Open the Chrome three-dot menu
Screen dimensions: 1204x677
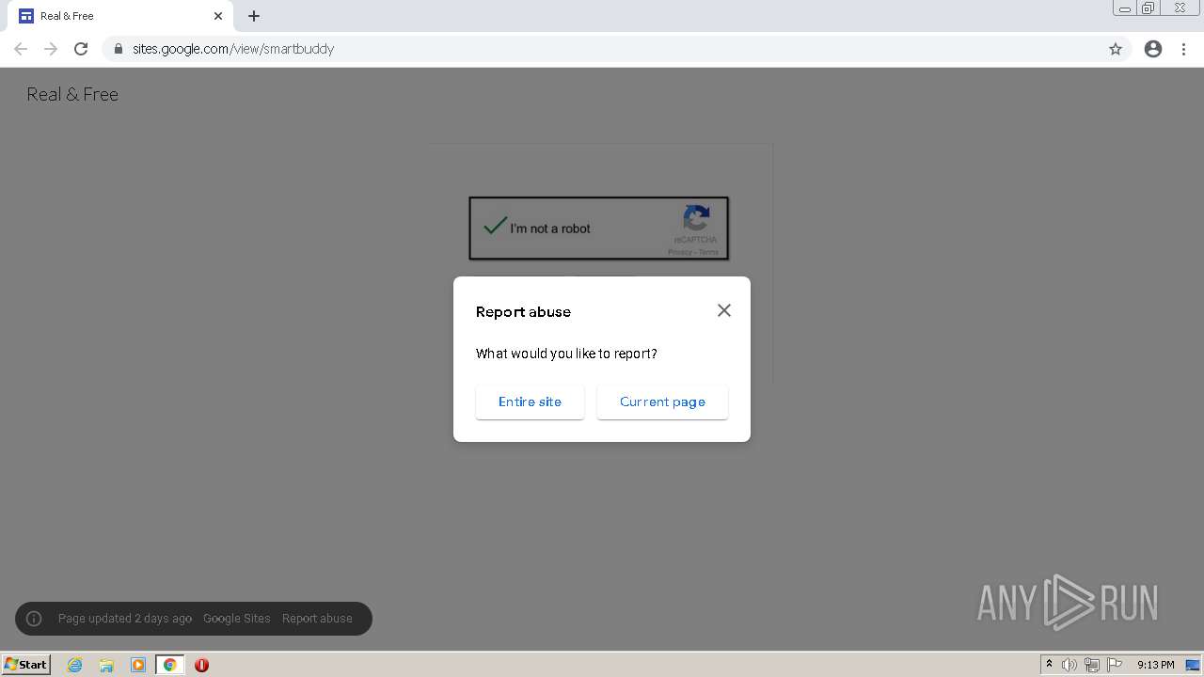1184,49
